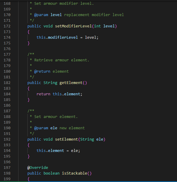Click comment text 'Set armour element.'
This screenshot has height=182, width=177.
(x=56, y=117)
